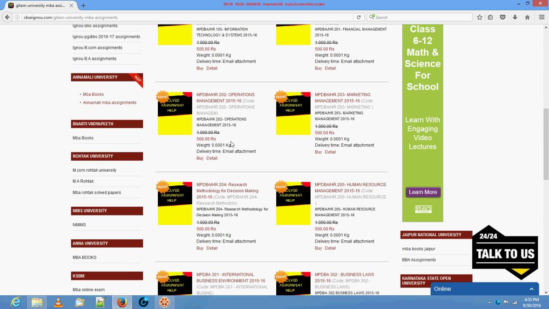The height and width of the screenshot is (309, 549).
Task: Open the MPDBA/HR 205 Human Resource thumbnail
Action: point(293,203)
